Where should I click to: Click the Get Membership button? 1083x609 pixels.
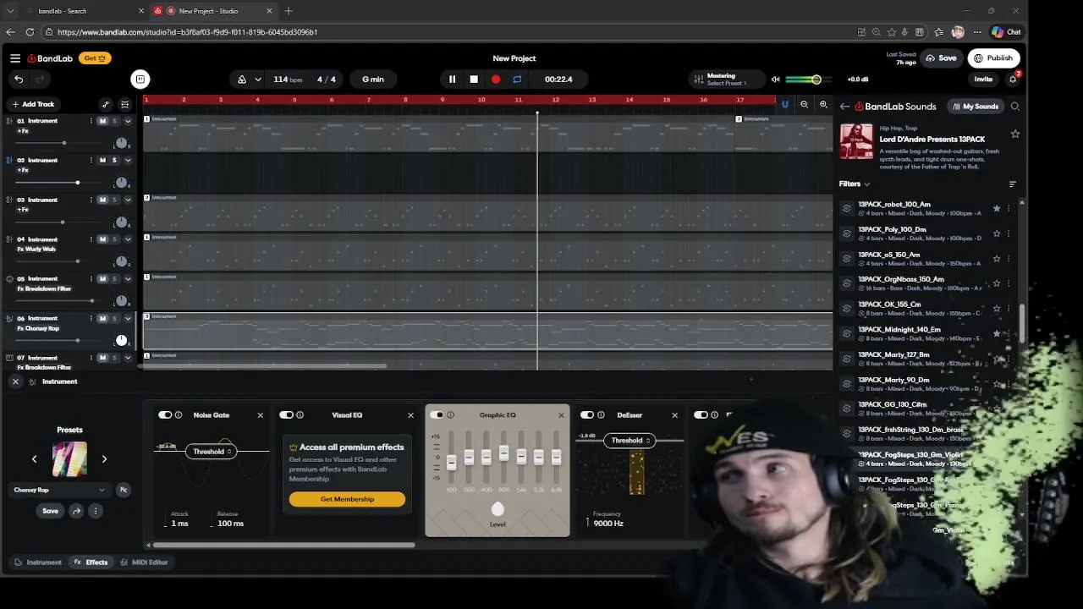coord(347,499)
